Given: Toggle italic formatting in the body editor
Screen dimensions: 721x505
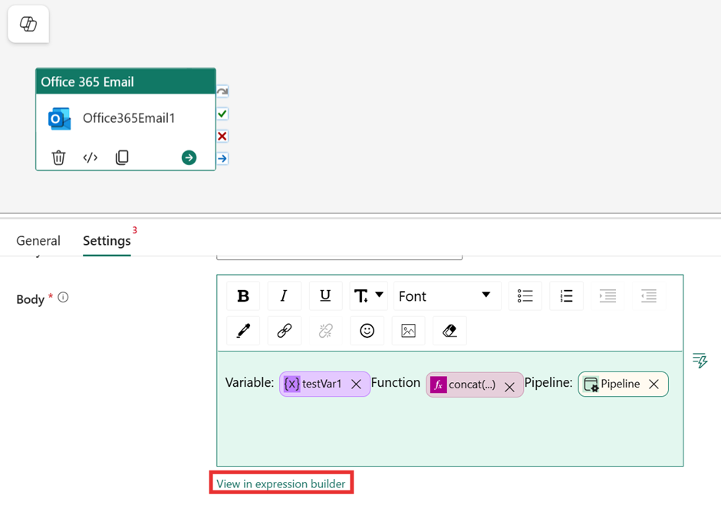Looking at the screenshot, I should 285,295.
